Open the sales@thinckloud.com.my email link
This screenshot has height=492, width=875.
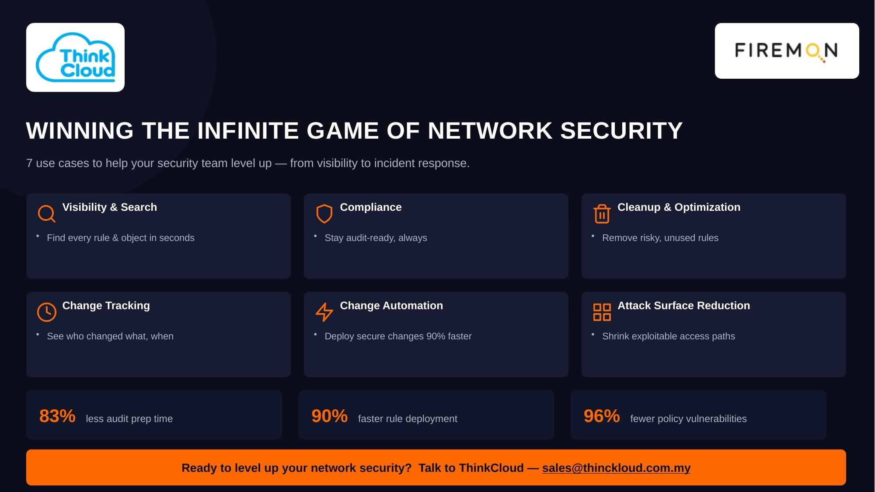pyautogui.click(x=616, y=468)
